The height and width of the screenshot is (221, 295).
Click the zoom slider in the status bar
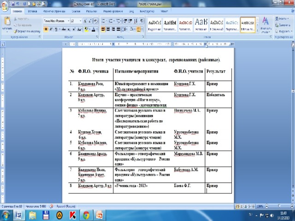[279, 207]
